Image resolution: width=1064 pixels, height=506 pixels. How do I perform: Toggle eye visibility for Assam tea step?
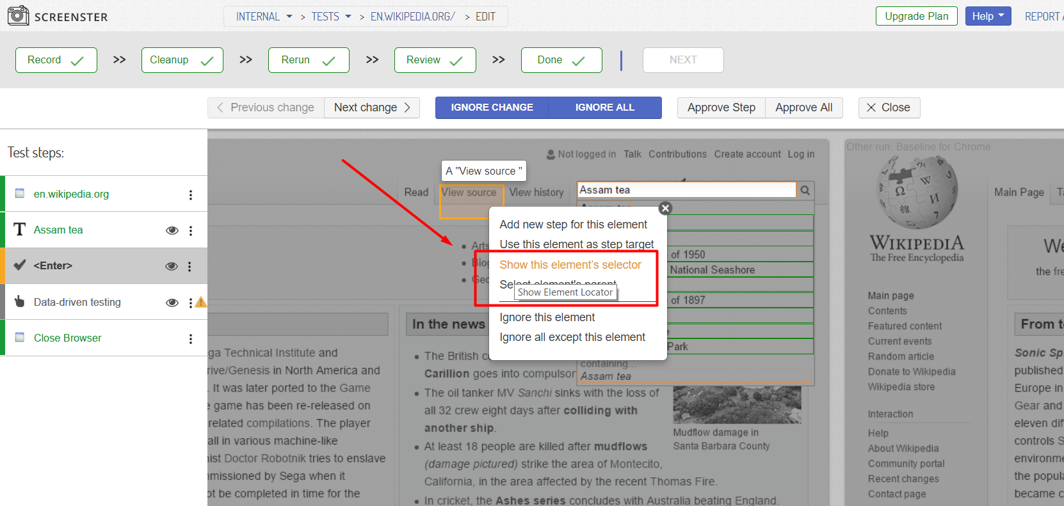point(172,230)
